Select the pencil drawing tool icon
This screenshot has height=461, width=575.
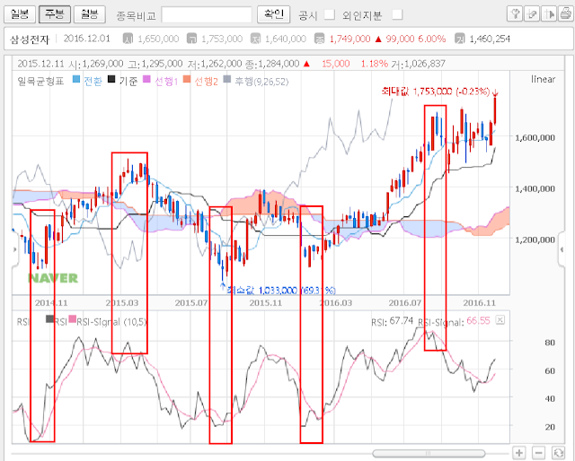[x=532, y=14]
